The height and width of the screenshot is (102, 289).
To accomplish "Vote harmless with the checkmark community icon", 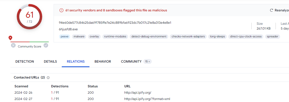I will pyautogui.click(x=46, y=45).
